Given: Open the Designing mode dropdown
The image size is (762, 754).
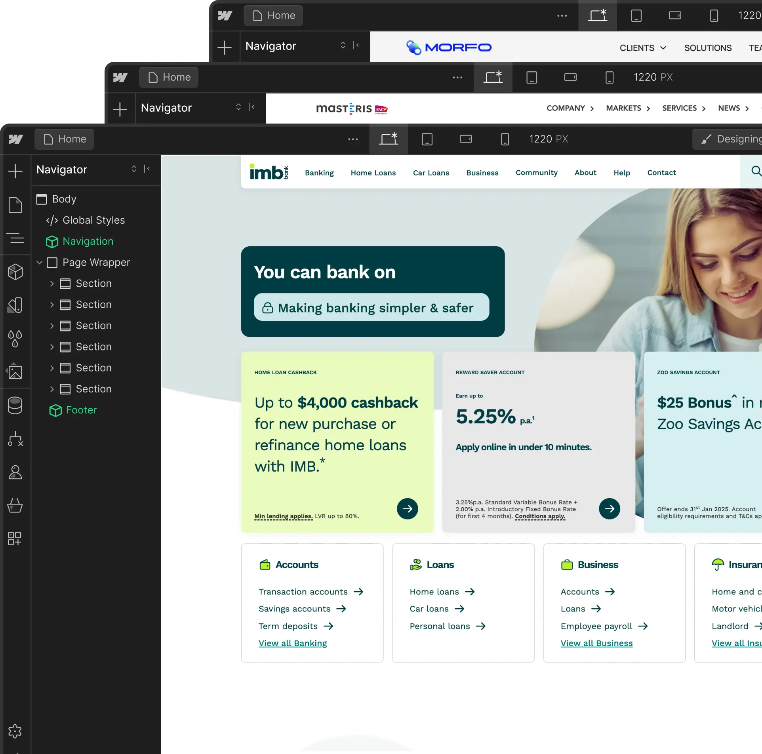Looking at the screenshot, I should pos(727,139).
